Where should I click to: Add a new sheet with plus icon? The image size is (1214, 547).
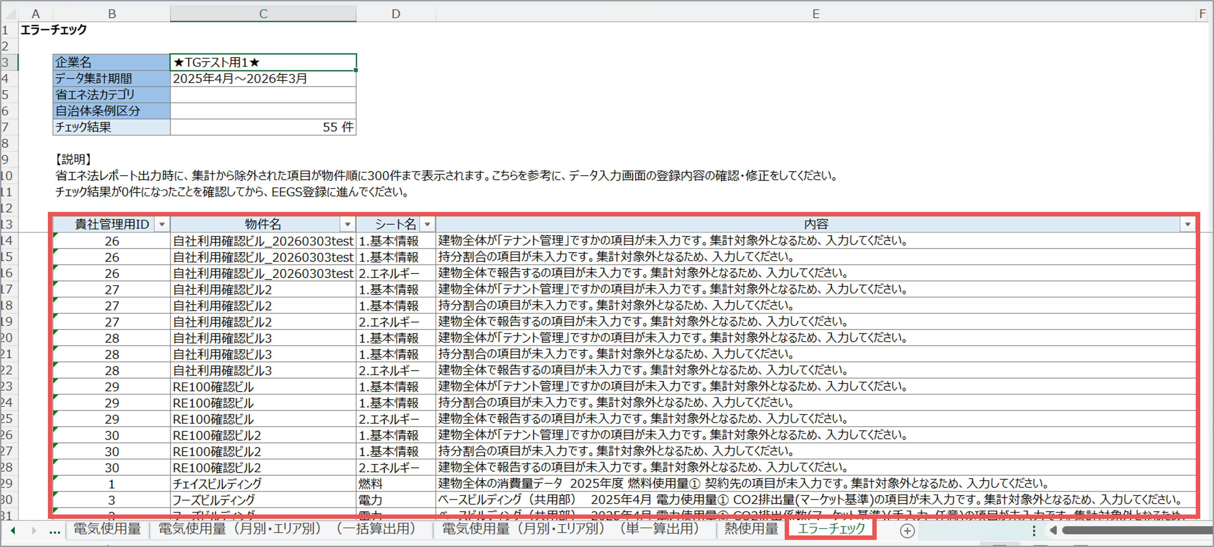[907, 530]
